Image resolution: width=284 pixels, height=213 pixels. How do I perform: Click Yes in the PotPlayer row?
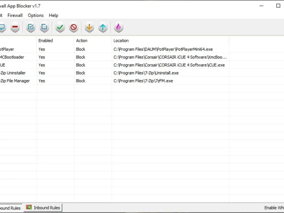coord(42,49)
